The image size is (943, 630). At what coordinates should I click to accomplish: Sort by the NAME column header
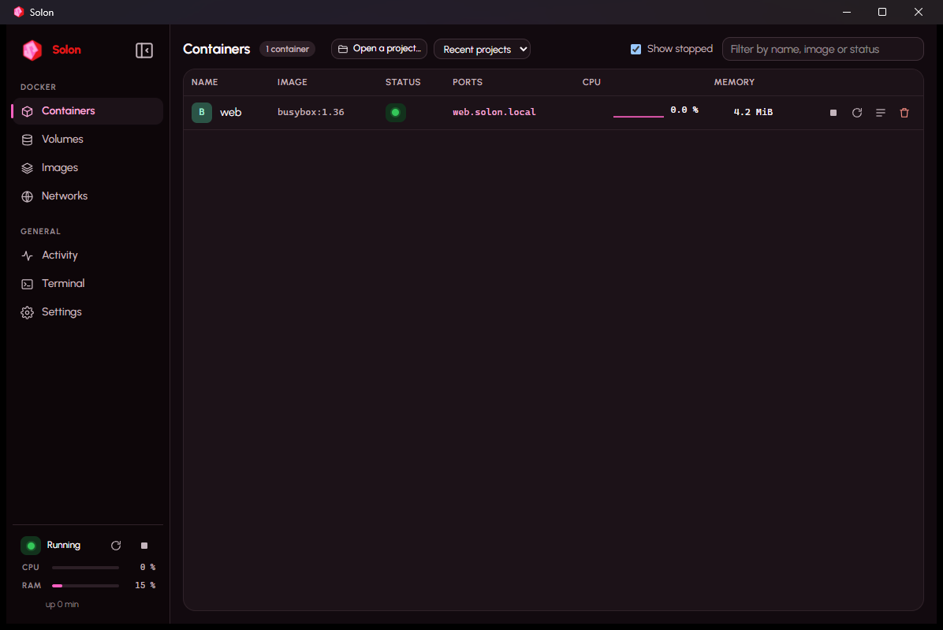[204, 82]
